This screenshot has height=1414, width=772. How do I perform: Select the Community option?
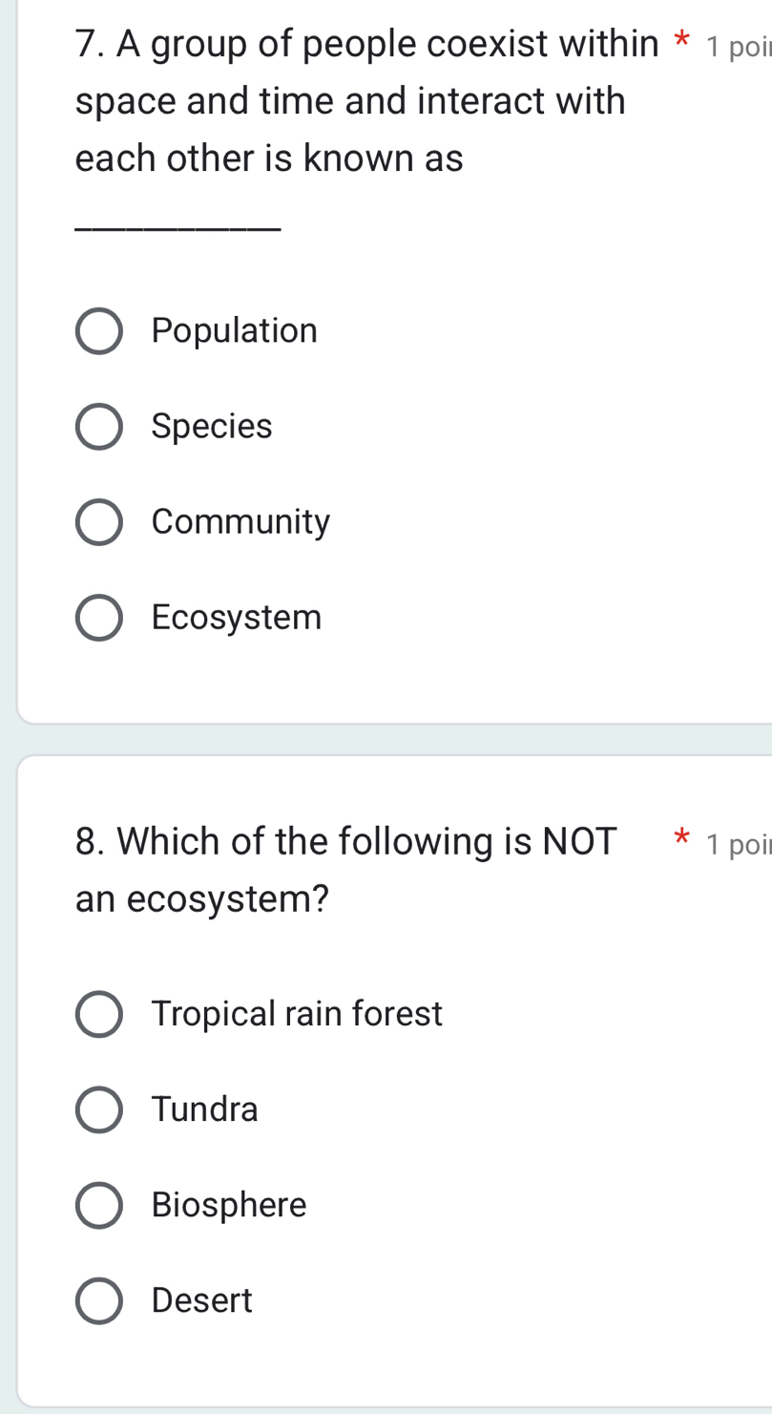98,521
